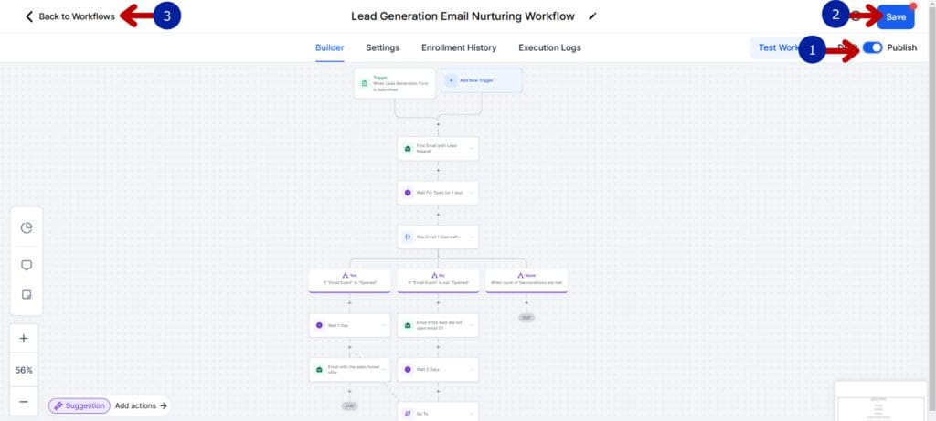Open the pie chart stats view icon
This screenshot has width=936, height=421.
point(27,227)
